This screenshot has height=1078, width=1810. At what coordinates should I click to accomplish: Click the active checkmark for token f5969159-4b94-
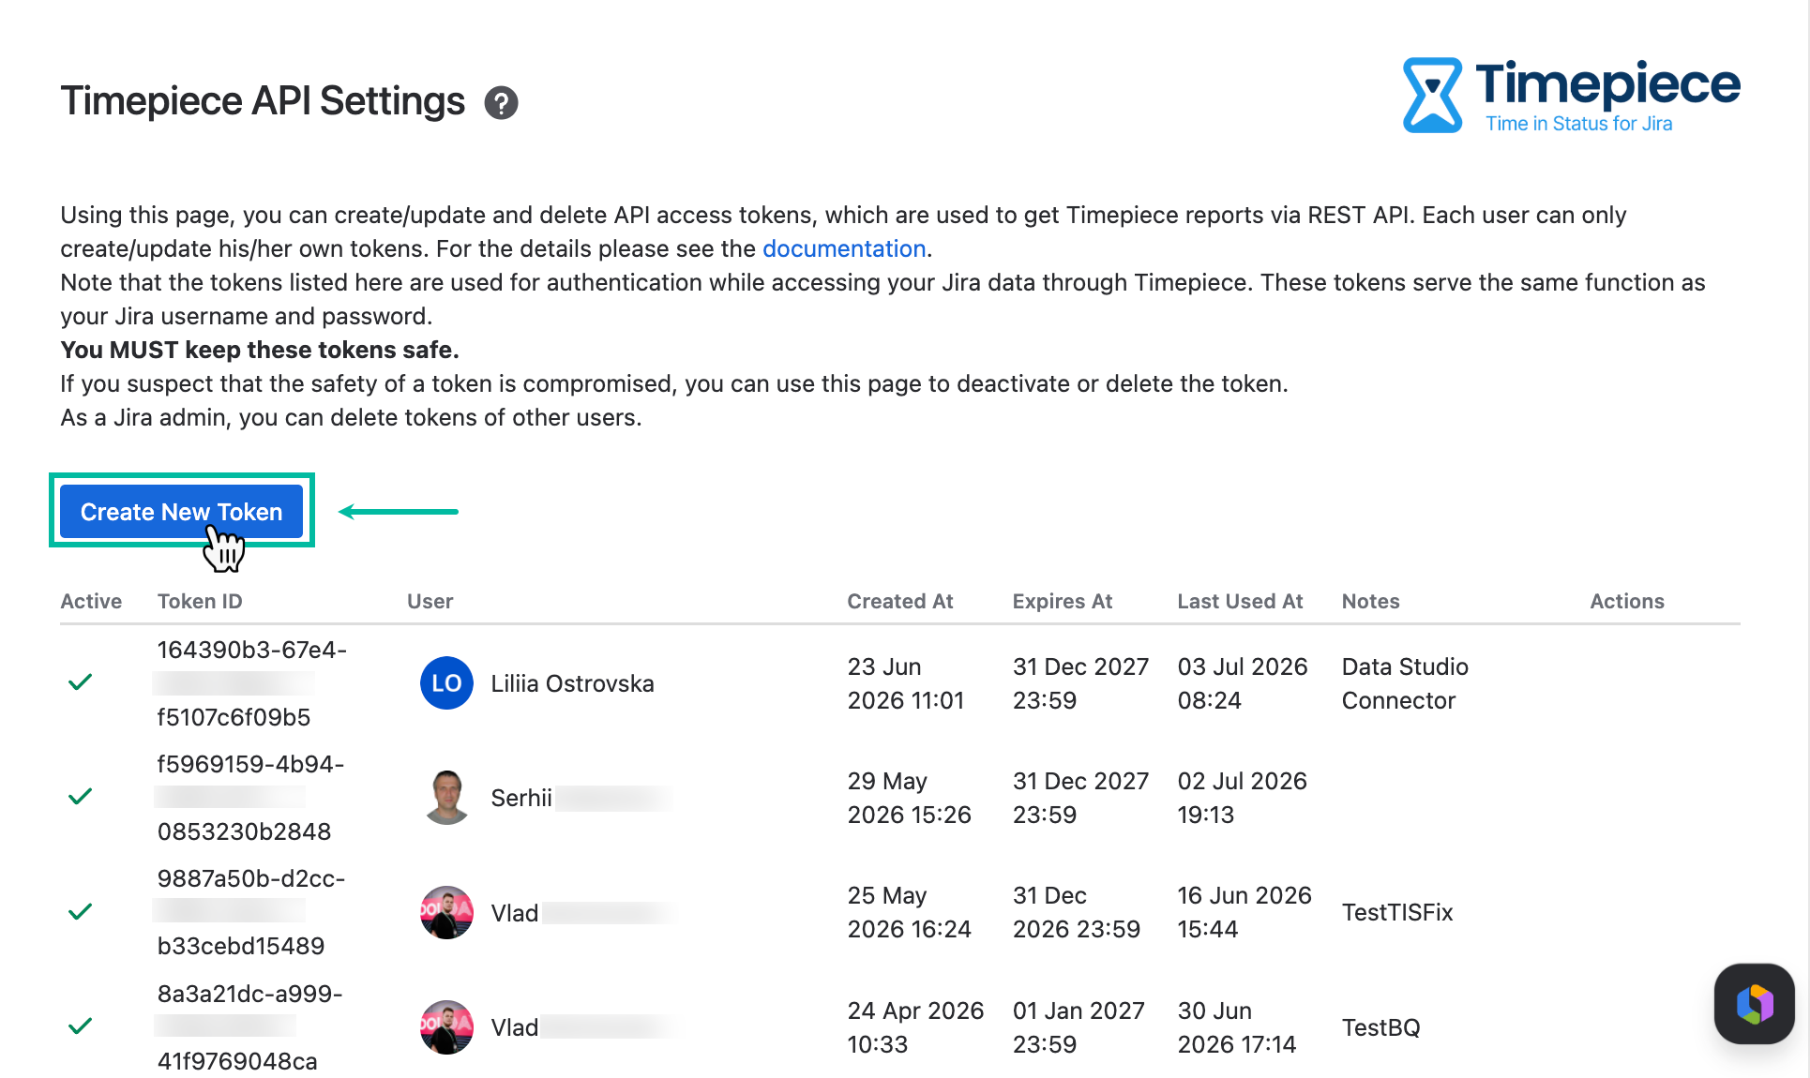tap(81, 797)
